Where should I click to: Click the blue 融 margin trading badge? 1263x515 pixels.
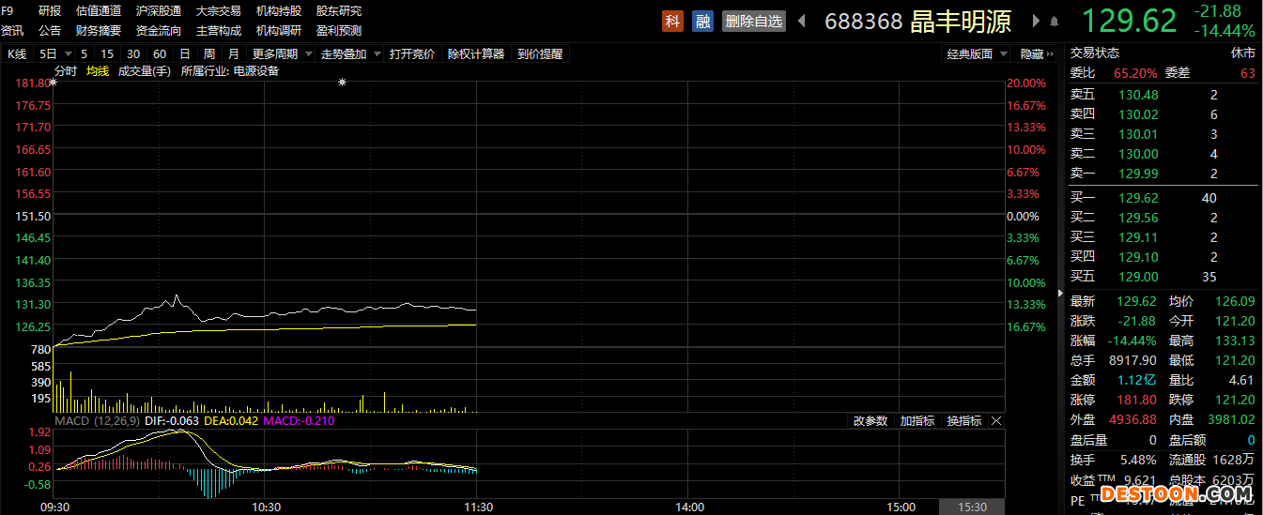[702, 21]
